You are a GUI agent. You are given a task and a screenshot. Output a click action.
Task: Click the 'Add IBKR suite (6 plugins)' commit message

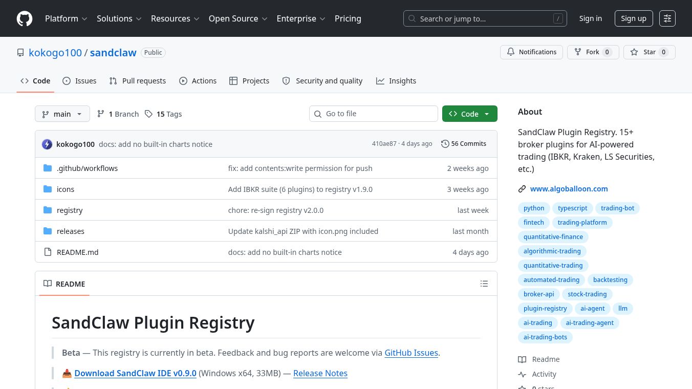(x=300, y=189)
